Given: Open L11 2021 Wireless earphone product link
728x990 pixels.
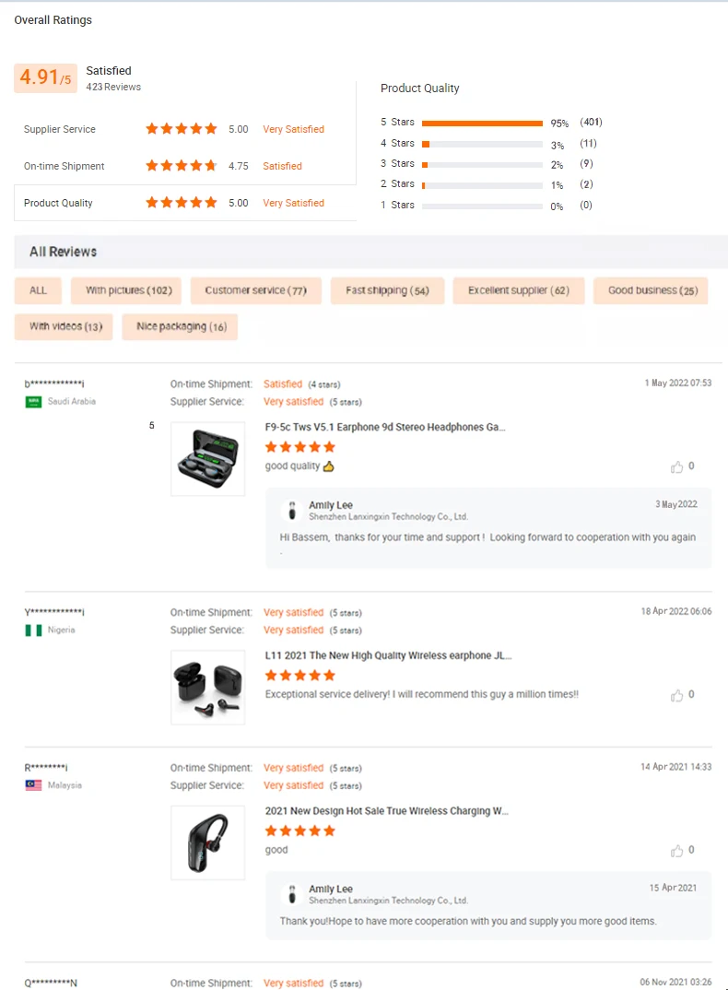Looking at the screenshot, I should [x=388, y=655].
